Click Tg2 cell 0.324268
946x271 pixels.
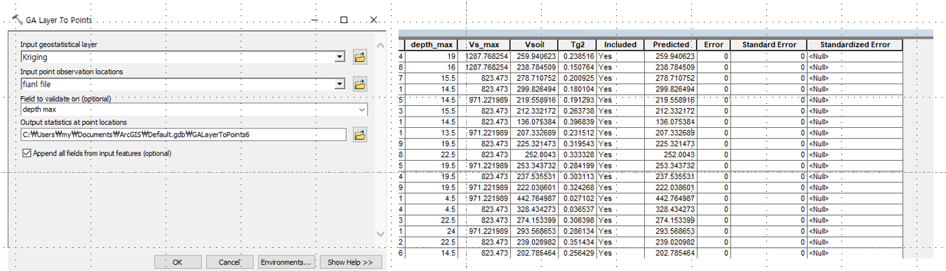(577, 187)
